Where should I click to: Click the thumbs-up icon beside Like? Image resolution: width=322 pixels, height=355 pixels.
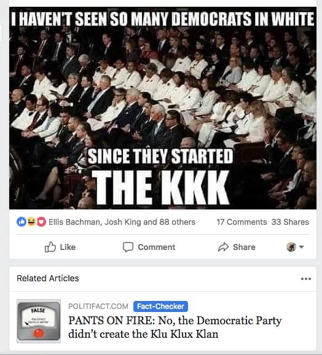click(x=50, y=247)
